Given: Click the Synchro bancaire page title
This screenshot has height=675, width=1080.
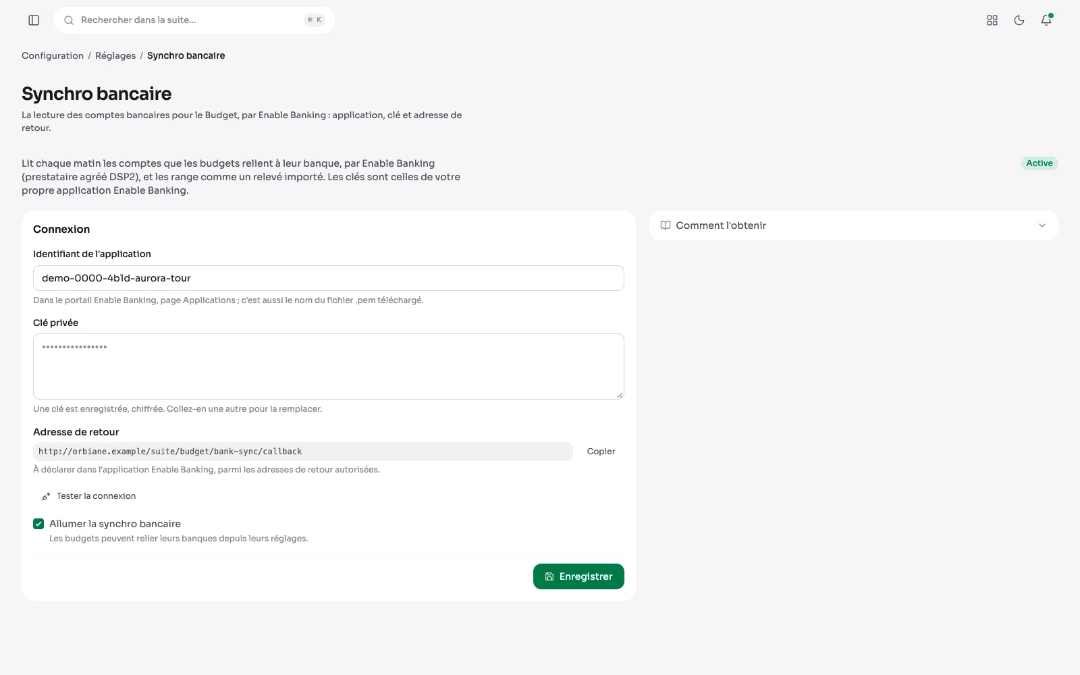Looking at the screenshot, I should (97, 94).
